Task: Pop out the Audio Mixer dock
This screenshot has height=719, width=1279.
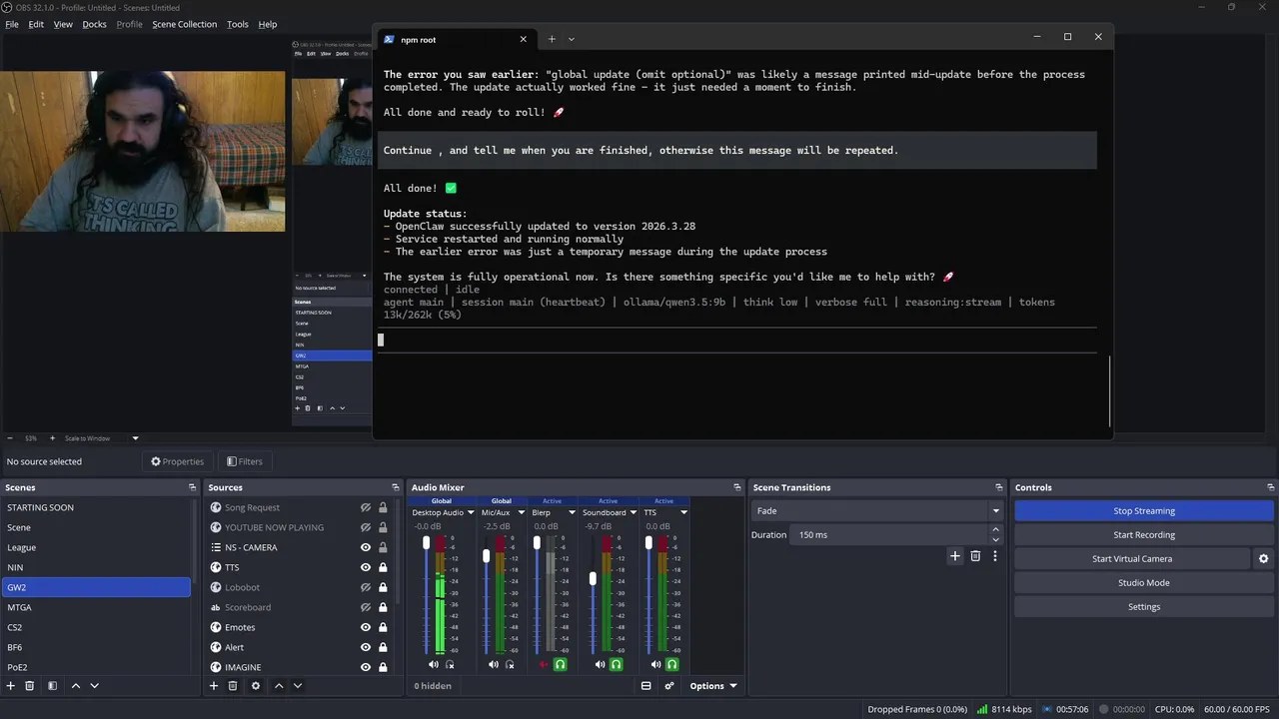Action: click(735, 487)
